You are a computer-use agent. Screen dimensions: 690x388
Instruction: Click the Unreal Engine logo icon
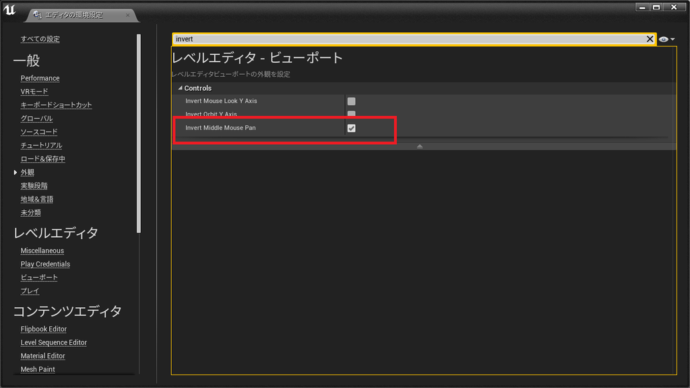pos(9,9)
